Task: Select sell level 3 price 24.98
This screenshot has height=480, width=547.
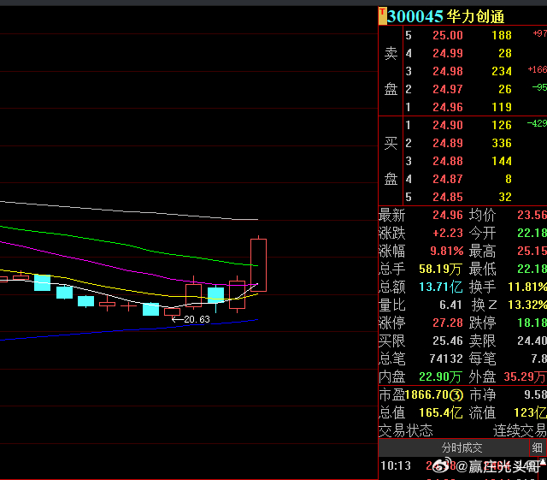Action: [x=448, y=71]
